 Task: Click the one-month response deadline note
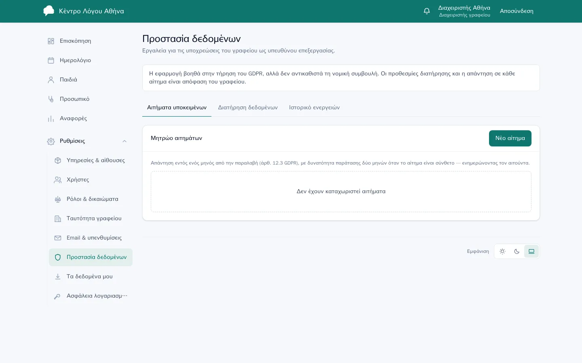point(340,163)
